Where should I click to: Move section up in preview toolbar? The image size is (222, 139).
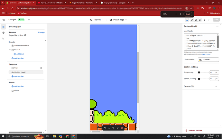point(105,128)
